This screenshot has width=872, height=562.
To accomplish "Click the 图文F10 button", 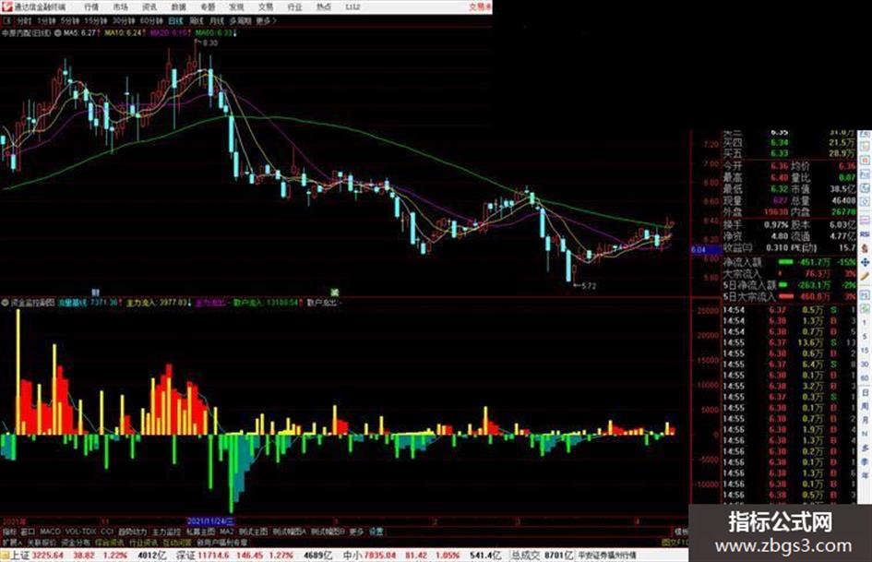I will [675, 542].
